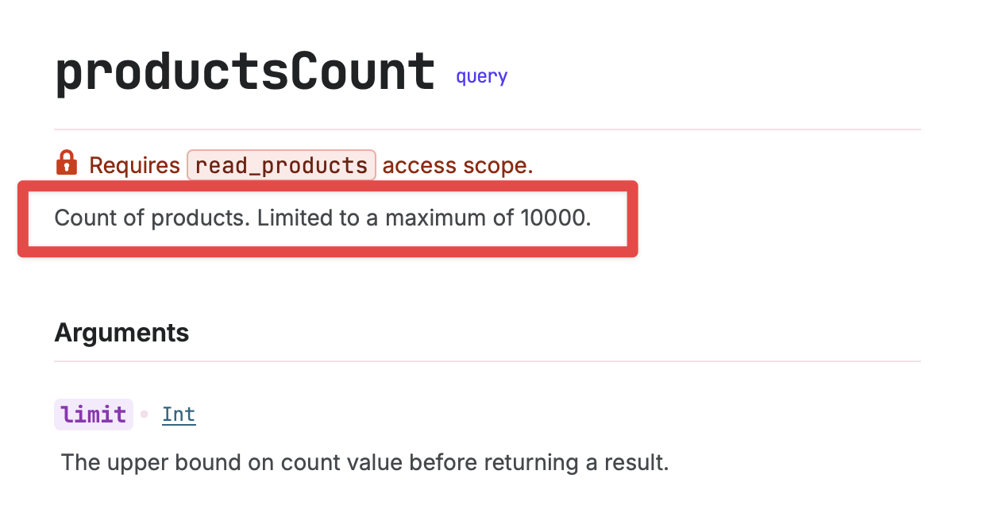Click the orange lock icon

(67, 163)
